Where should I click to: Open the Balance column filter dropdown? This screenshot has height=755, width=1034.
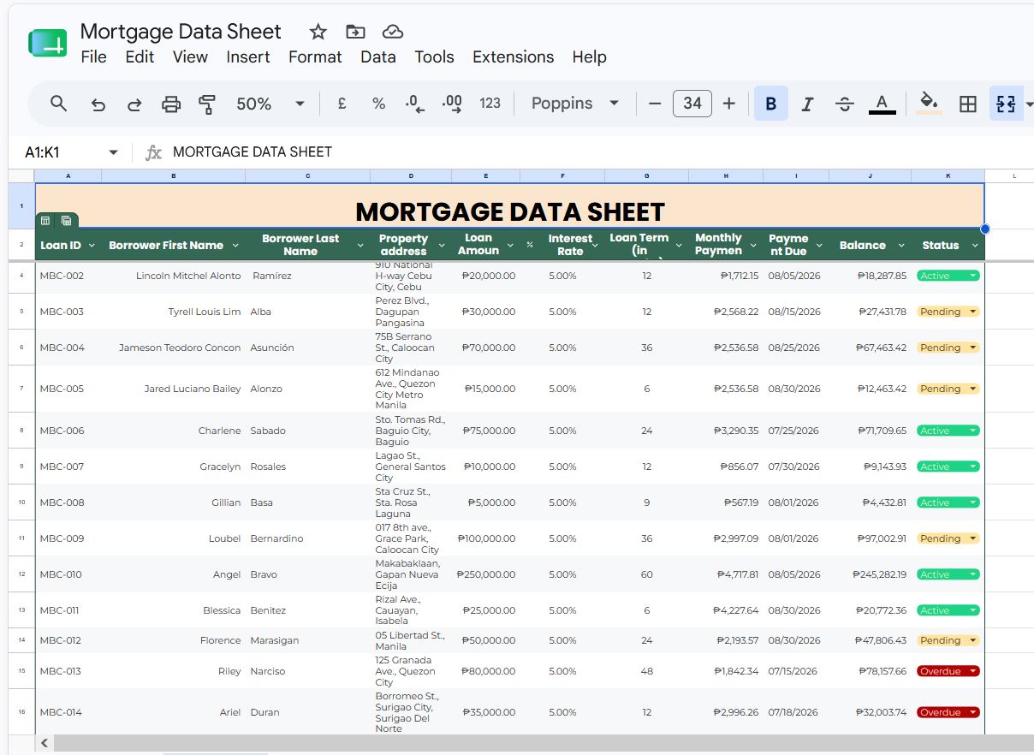900,246
